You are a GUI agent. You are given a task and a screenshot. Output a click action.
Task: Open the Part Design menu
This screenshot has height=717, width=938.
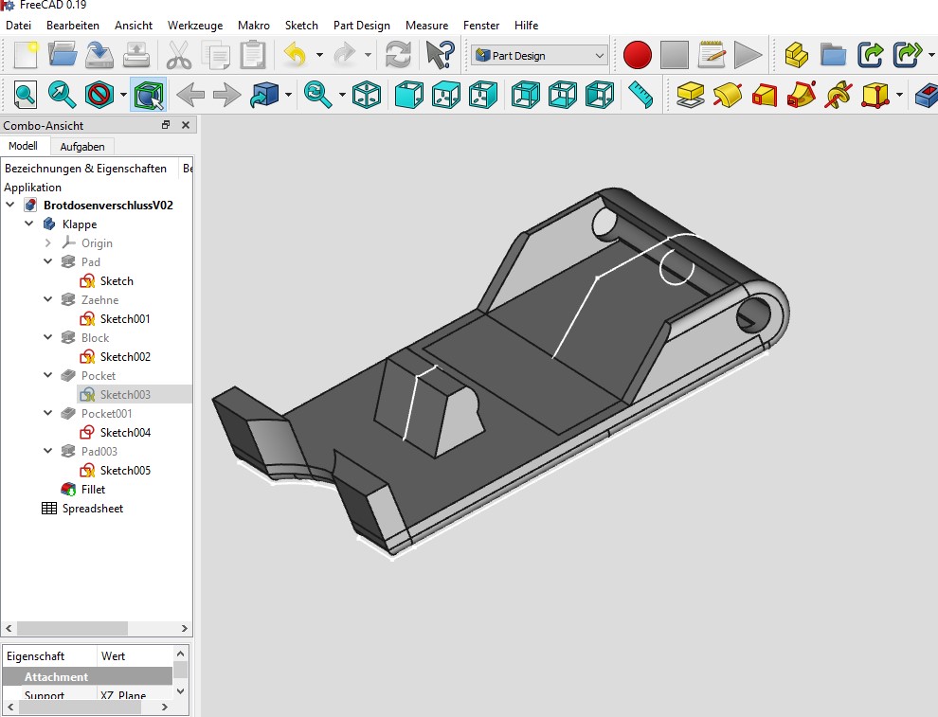click(x=361, y=26)
